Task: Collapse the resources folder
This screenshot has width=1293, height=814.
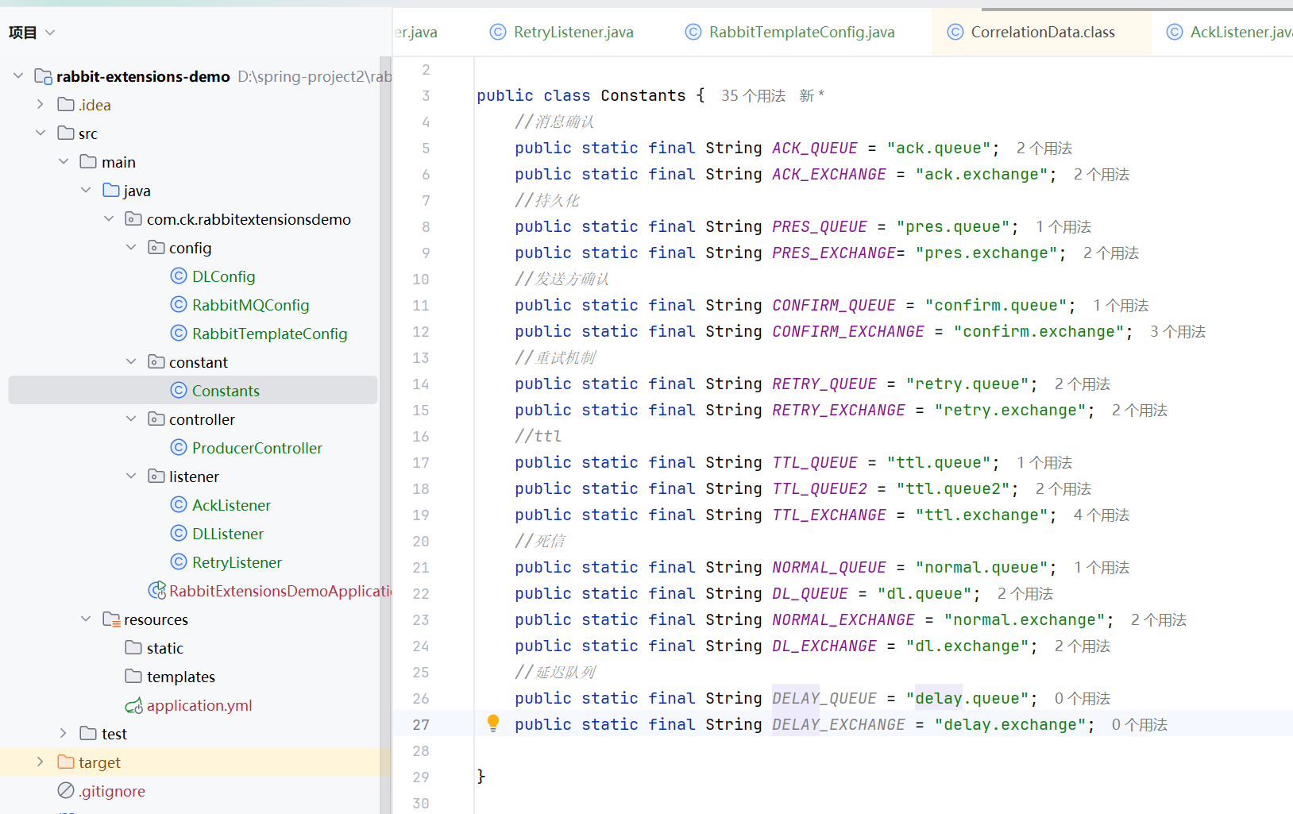Action: [86, 619]
